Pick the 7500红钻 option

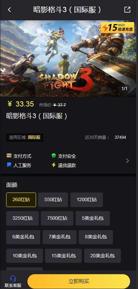click(57, 218)
